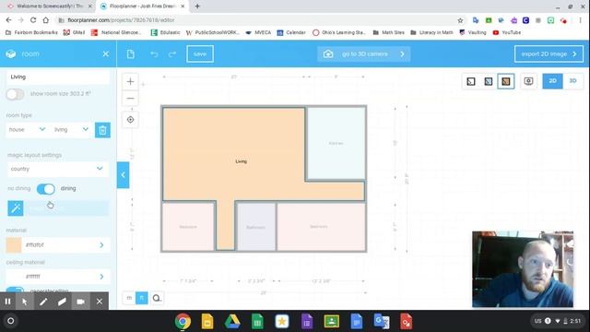Image resolution: width=590 pixels, height=332 pixels.
Task: Open Chrome three-dot menu
Action: point(580,20)
